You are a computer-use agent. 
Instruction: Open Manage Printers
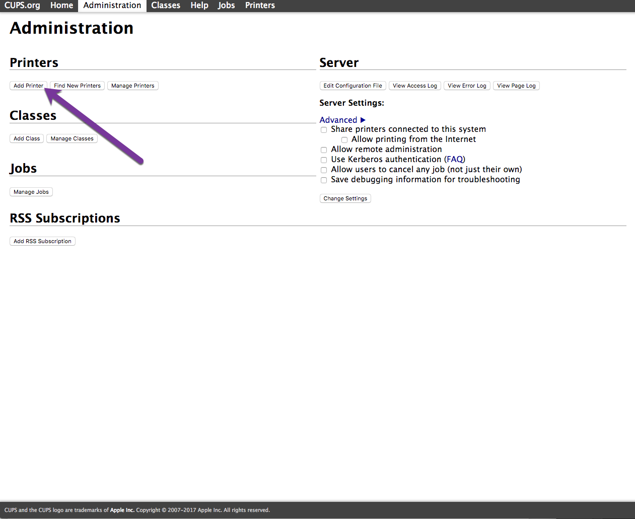[133, 86]
